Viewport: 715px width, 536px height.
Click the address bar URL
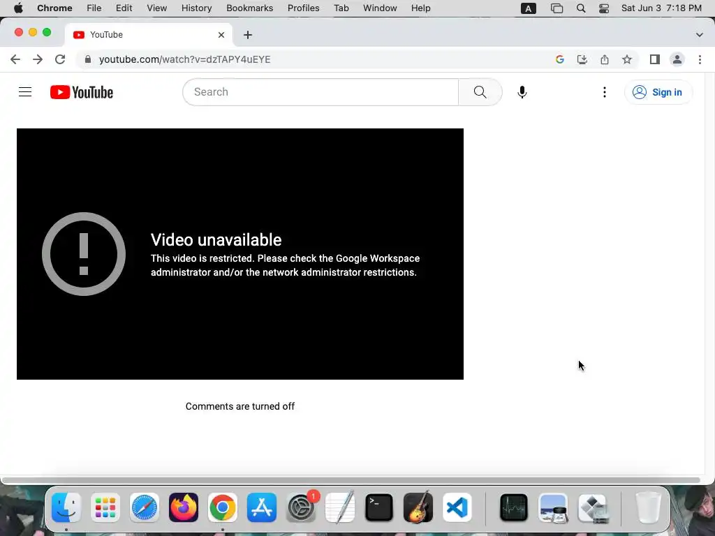tap(184, 60)
